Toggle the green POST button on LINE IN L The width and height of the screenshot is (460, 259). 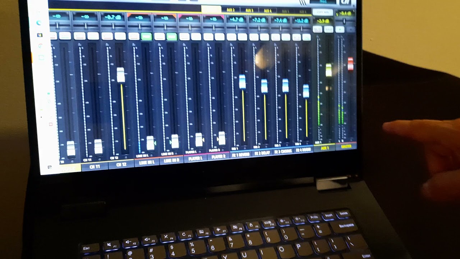pos(146,36)
